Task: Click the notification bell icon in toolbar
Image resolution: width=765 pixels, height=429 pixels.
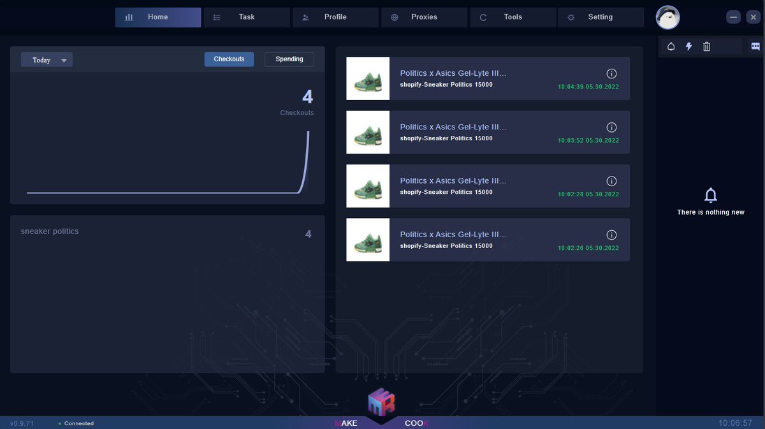Action: coord(671,47)
